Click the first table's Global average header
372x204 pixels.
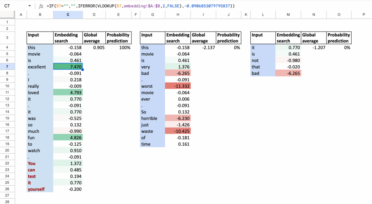94,38
